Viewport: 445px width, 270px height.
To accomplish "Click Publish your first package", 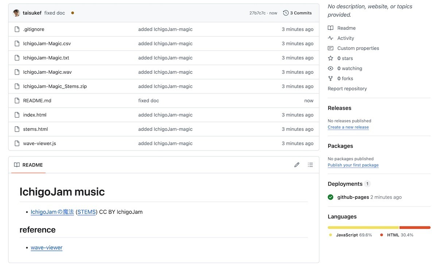I will tap(353, 165).
